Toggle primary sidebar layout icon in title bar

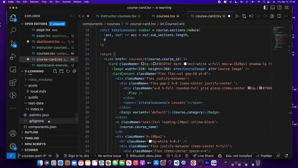265,7
